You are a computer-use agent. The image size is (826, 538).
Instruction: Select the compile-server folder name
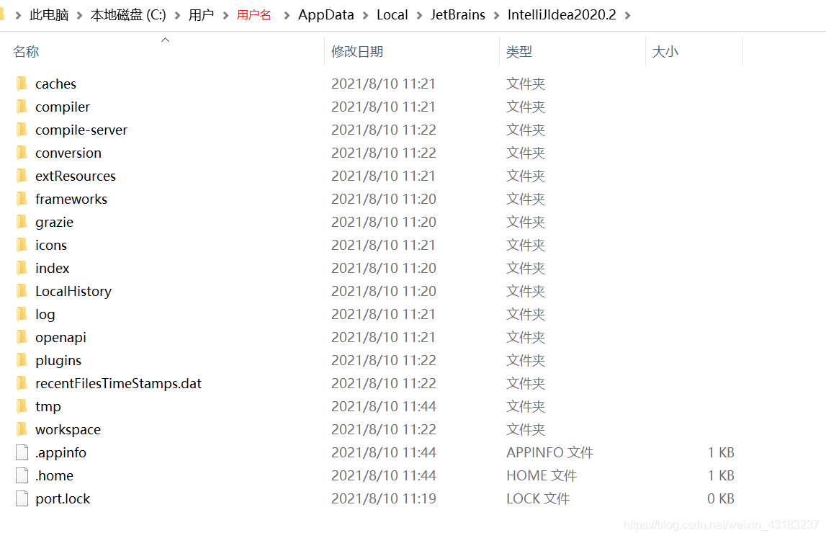tap(81, 130)
